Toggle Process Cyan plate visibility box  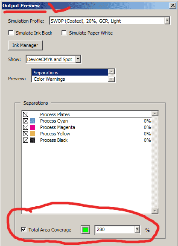pyautogui.click(x=26, y=121)
